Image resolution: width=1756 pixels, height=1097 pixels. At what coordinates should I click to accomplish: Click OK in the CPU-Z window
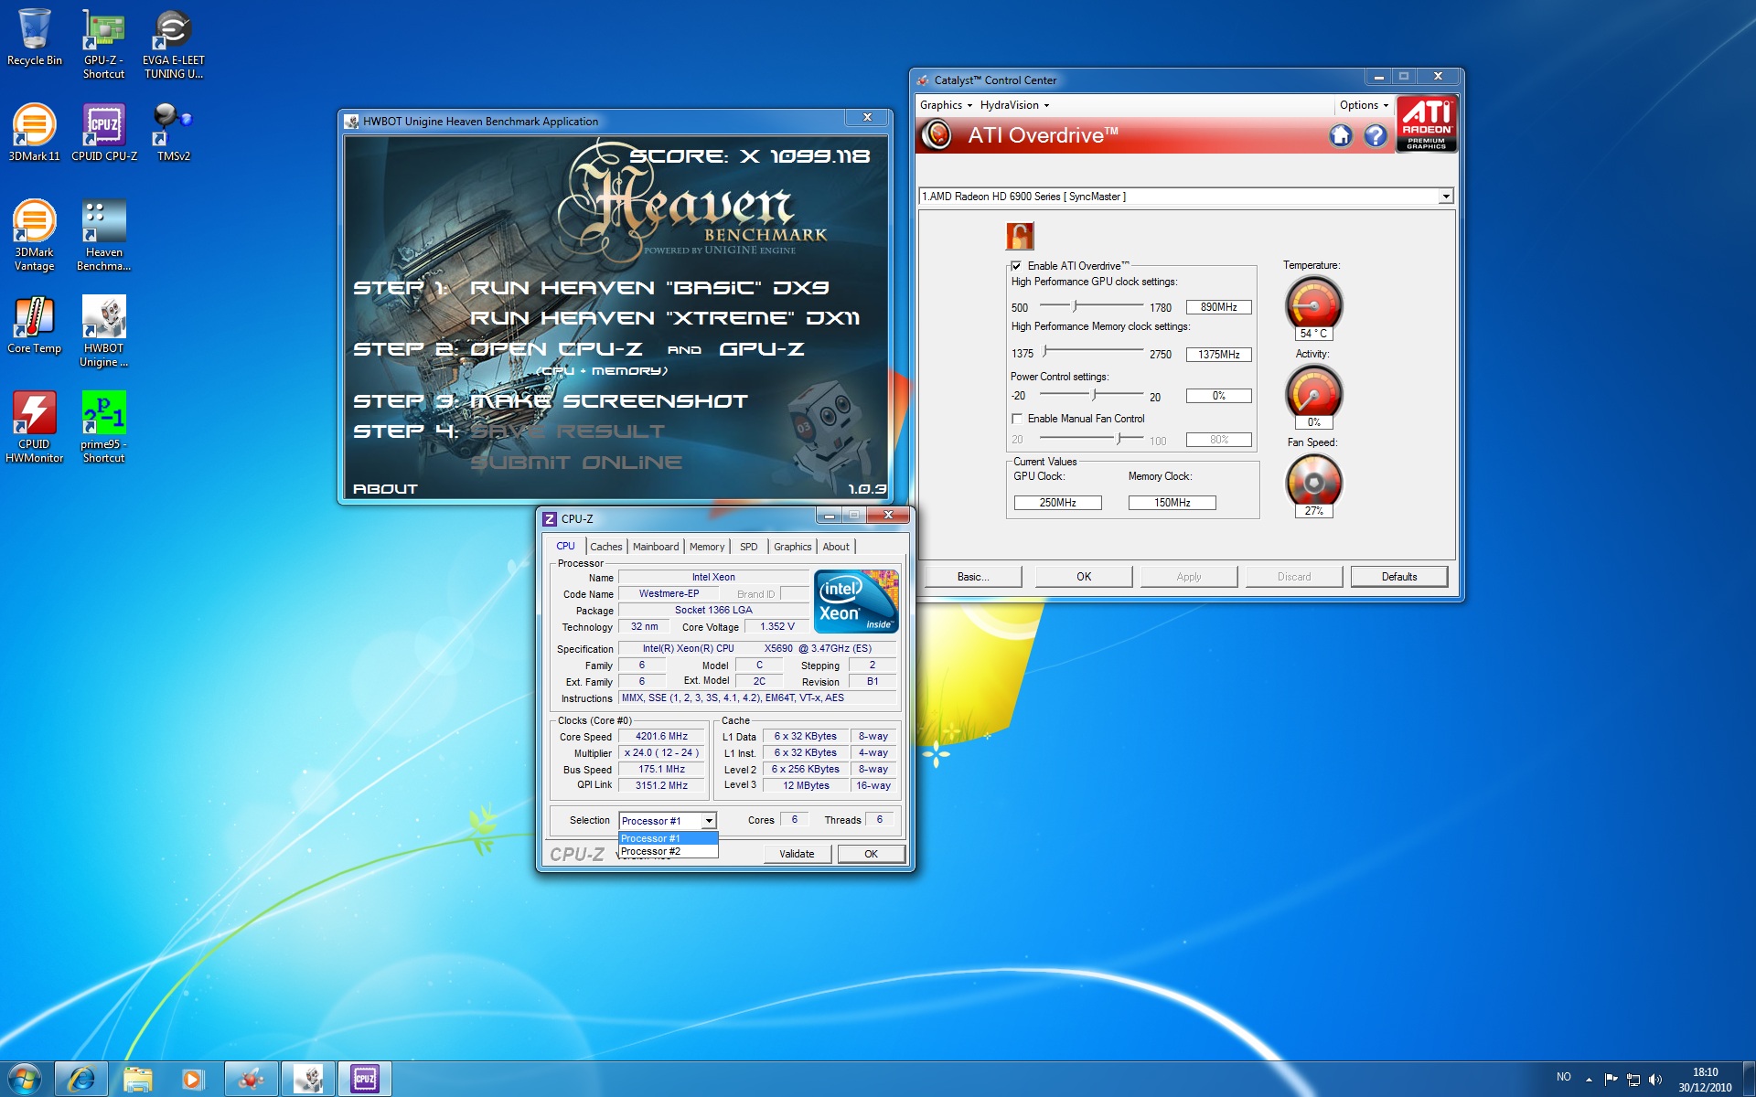871,854
